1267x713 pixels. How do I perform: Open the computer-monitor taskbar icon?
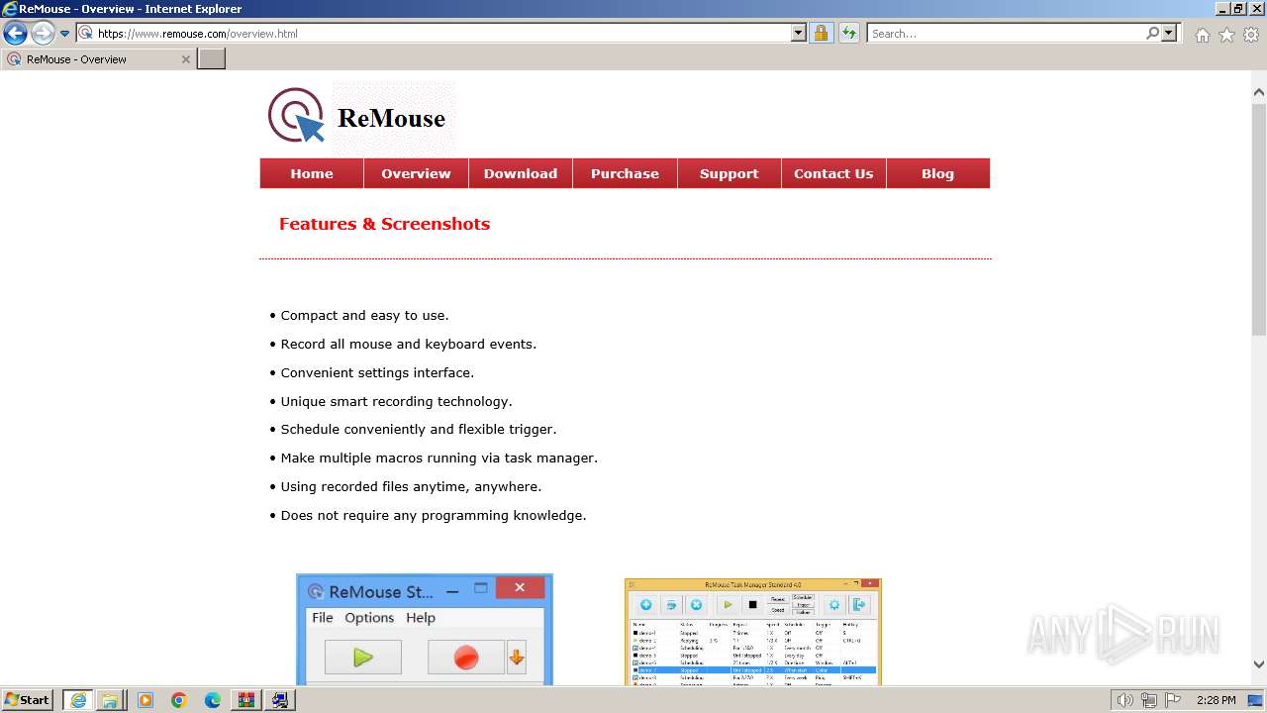click(280, 700)
